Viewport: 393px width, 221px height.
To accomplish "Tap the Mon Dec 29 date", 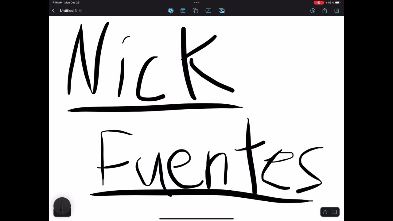I will click(72, 2).
